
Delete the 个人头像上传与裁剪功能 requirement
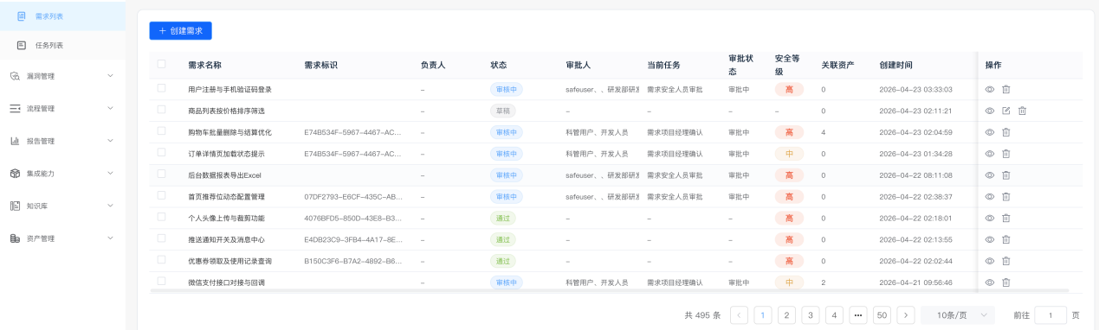(x=1005, y=218)
